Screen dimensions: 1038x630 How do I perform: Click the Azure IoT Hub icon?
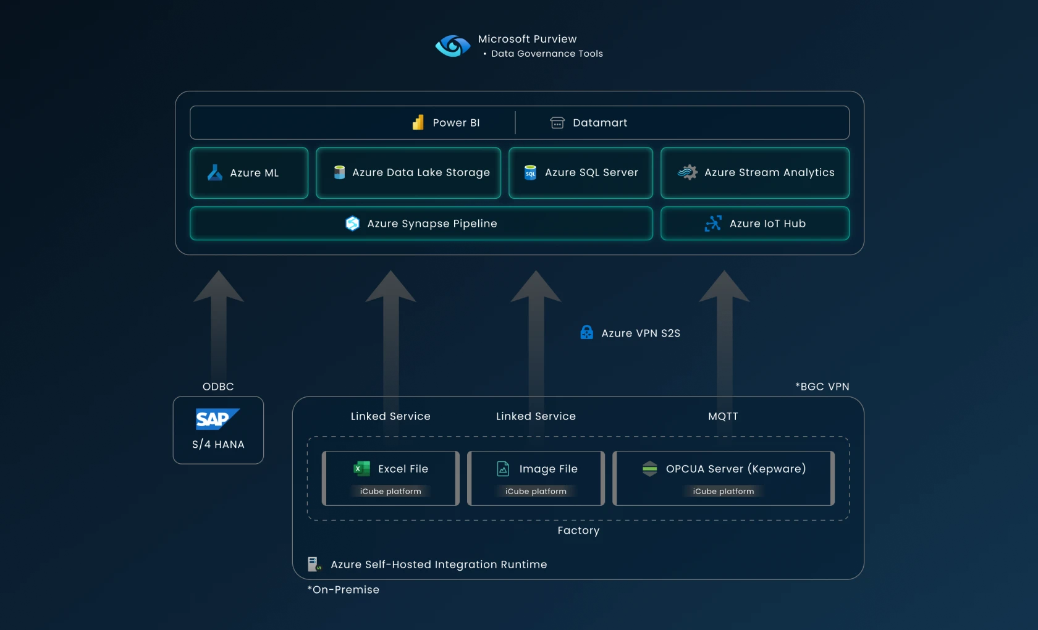coord(713,224)
